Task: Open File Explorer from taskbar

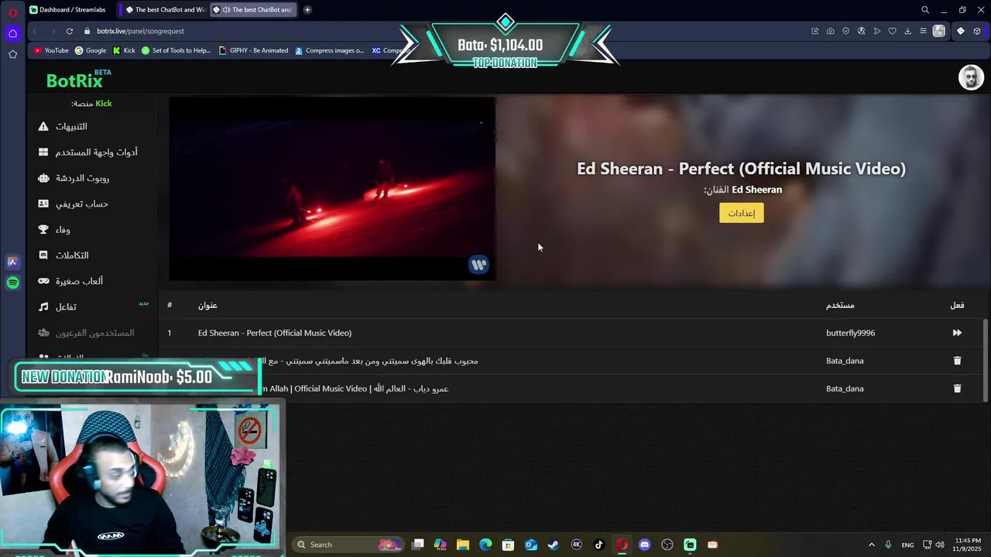Action: 463,545
